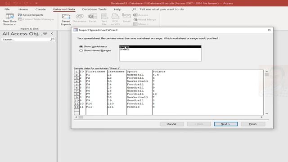The height and width of the screenshot is (162, 288).
Task: Expand the More export options
Action: tap(141, 24)
